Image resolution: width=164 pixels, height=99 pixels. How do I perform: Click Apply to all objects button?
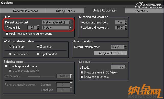[x=110, y=53]
